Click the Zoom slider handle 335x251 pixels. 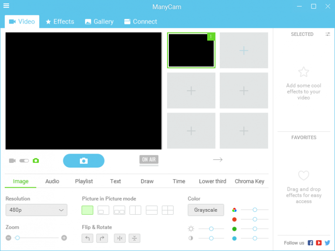point(17,238)
